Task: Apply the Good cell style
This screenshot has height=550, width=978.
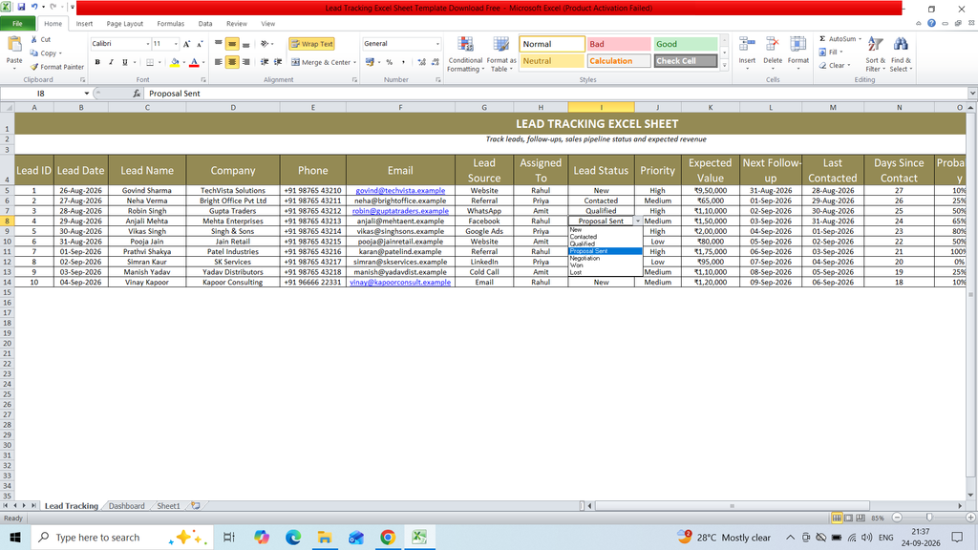Action: (685, 44)
